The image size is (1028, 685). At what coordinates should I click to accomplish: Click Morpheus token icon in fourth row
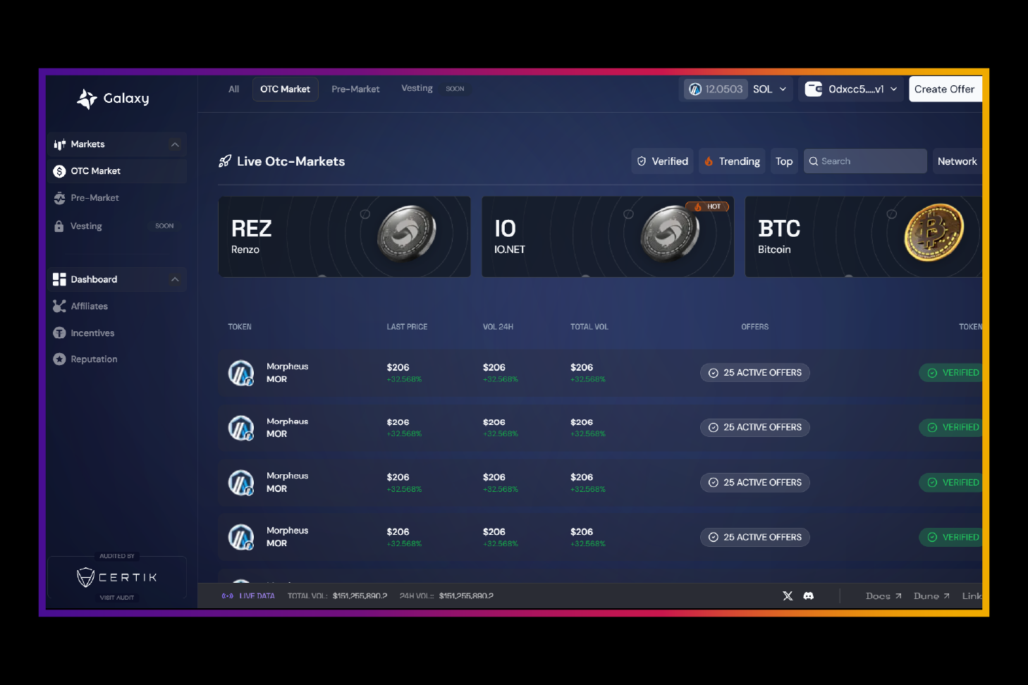(x=241, y=537)
